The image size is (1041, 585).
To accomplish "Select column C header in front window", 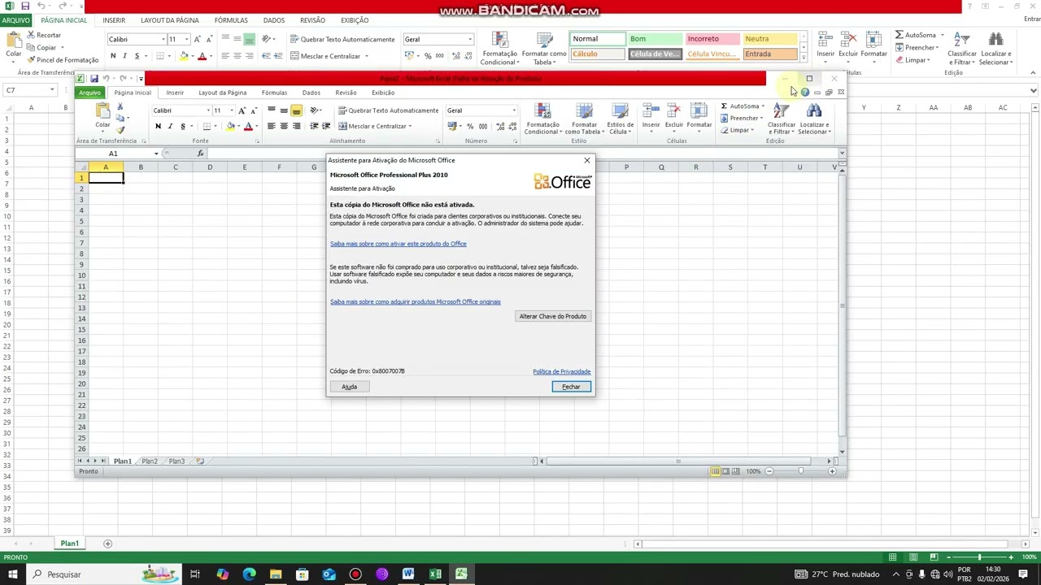I will 175,167.
